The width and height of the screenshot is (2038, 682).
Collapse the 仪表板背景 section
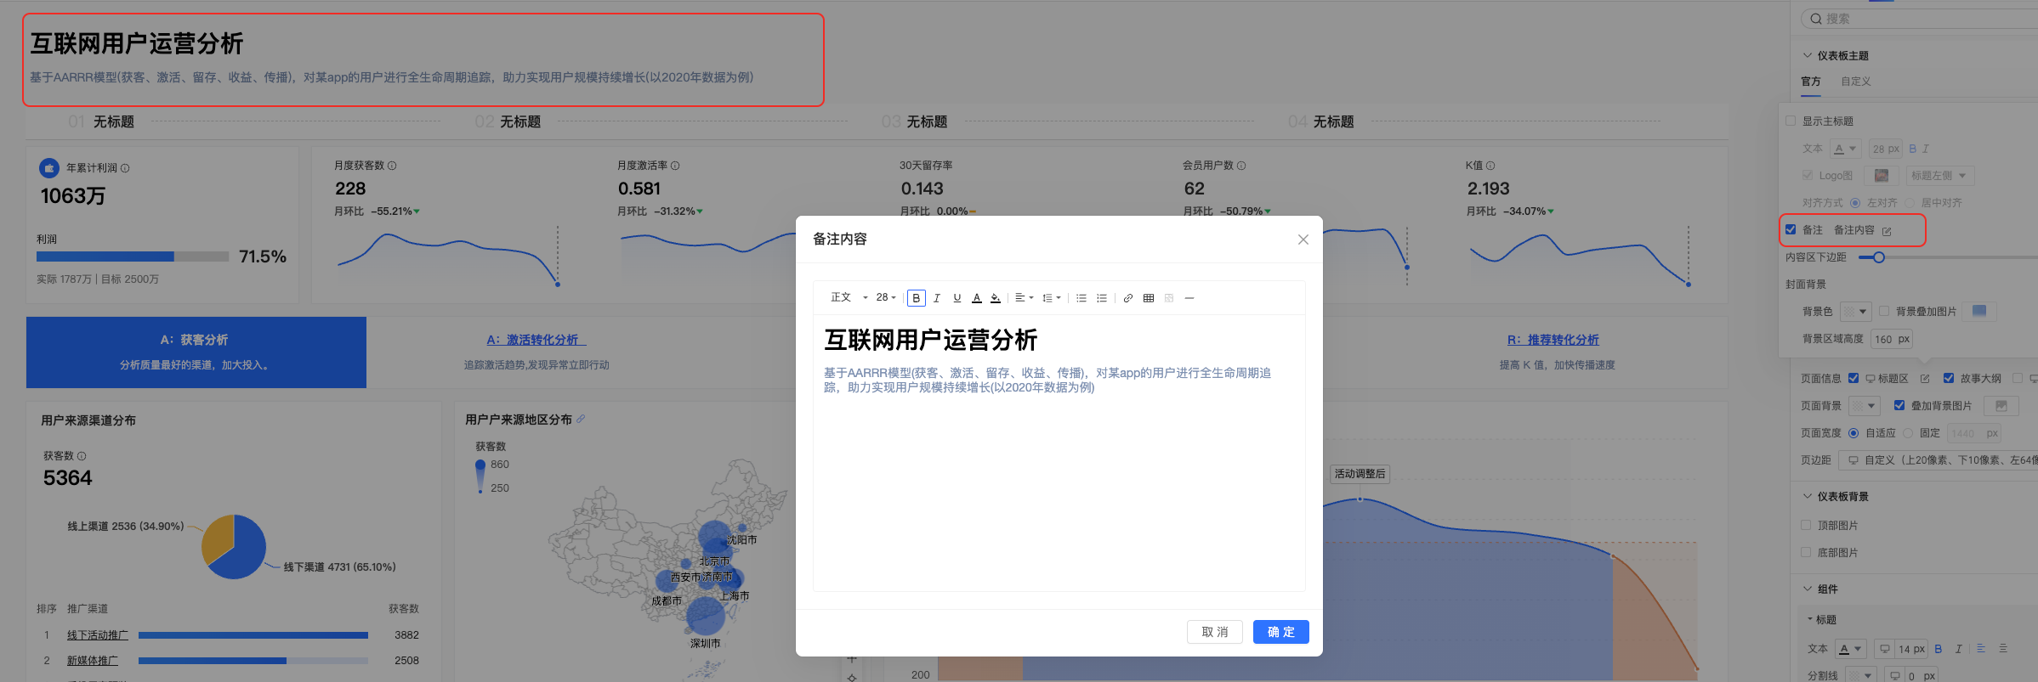click(1808, 497)
